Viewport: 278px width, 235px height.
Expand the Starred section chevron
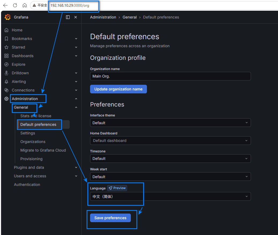[76, 47]
